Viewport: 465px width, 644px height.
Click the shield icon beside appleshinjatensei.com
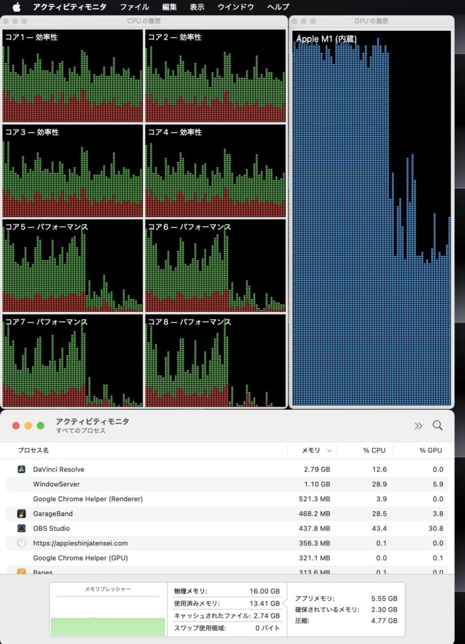click(22, 543)
